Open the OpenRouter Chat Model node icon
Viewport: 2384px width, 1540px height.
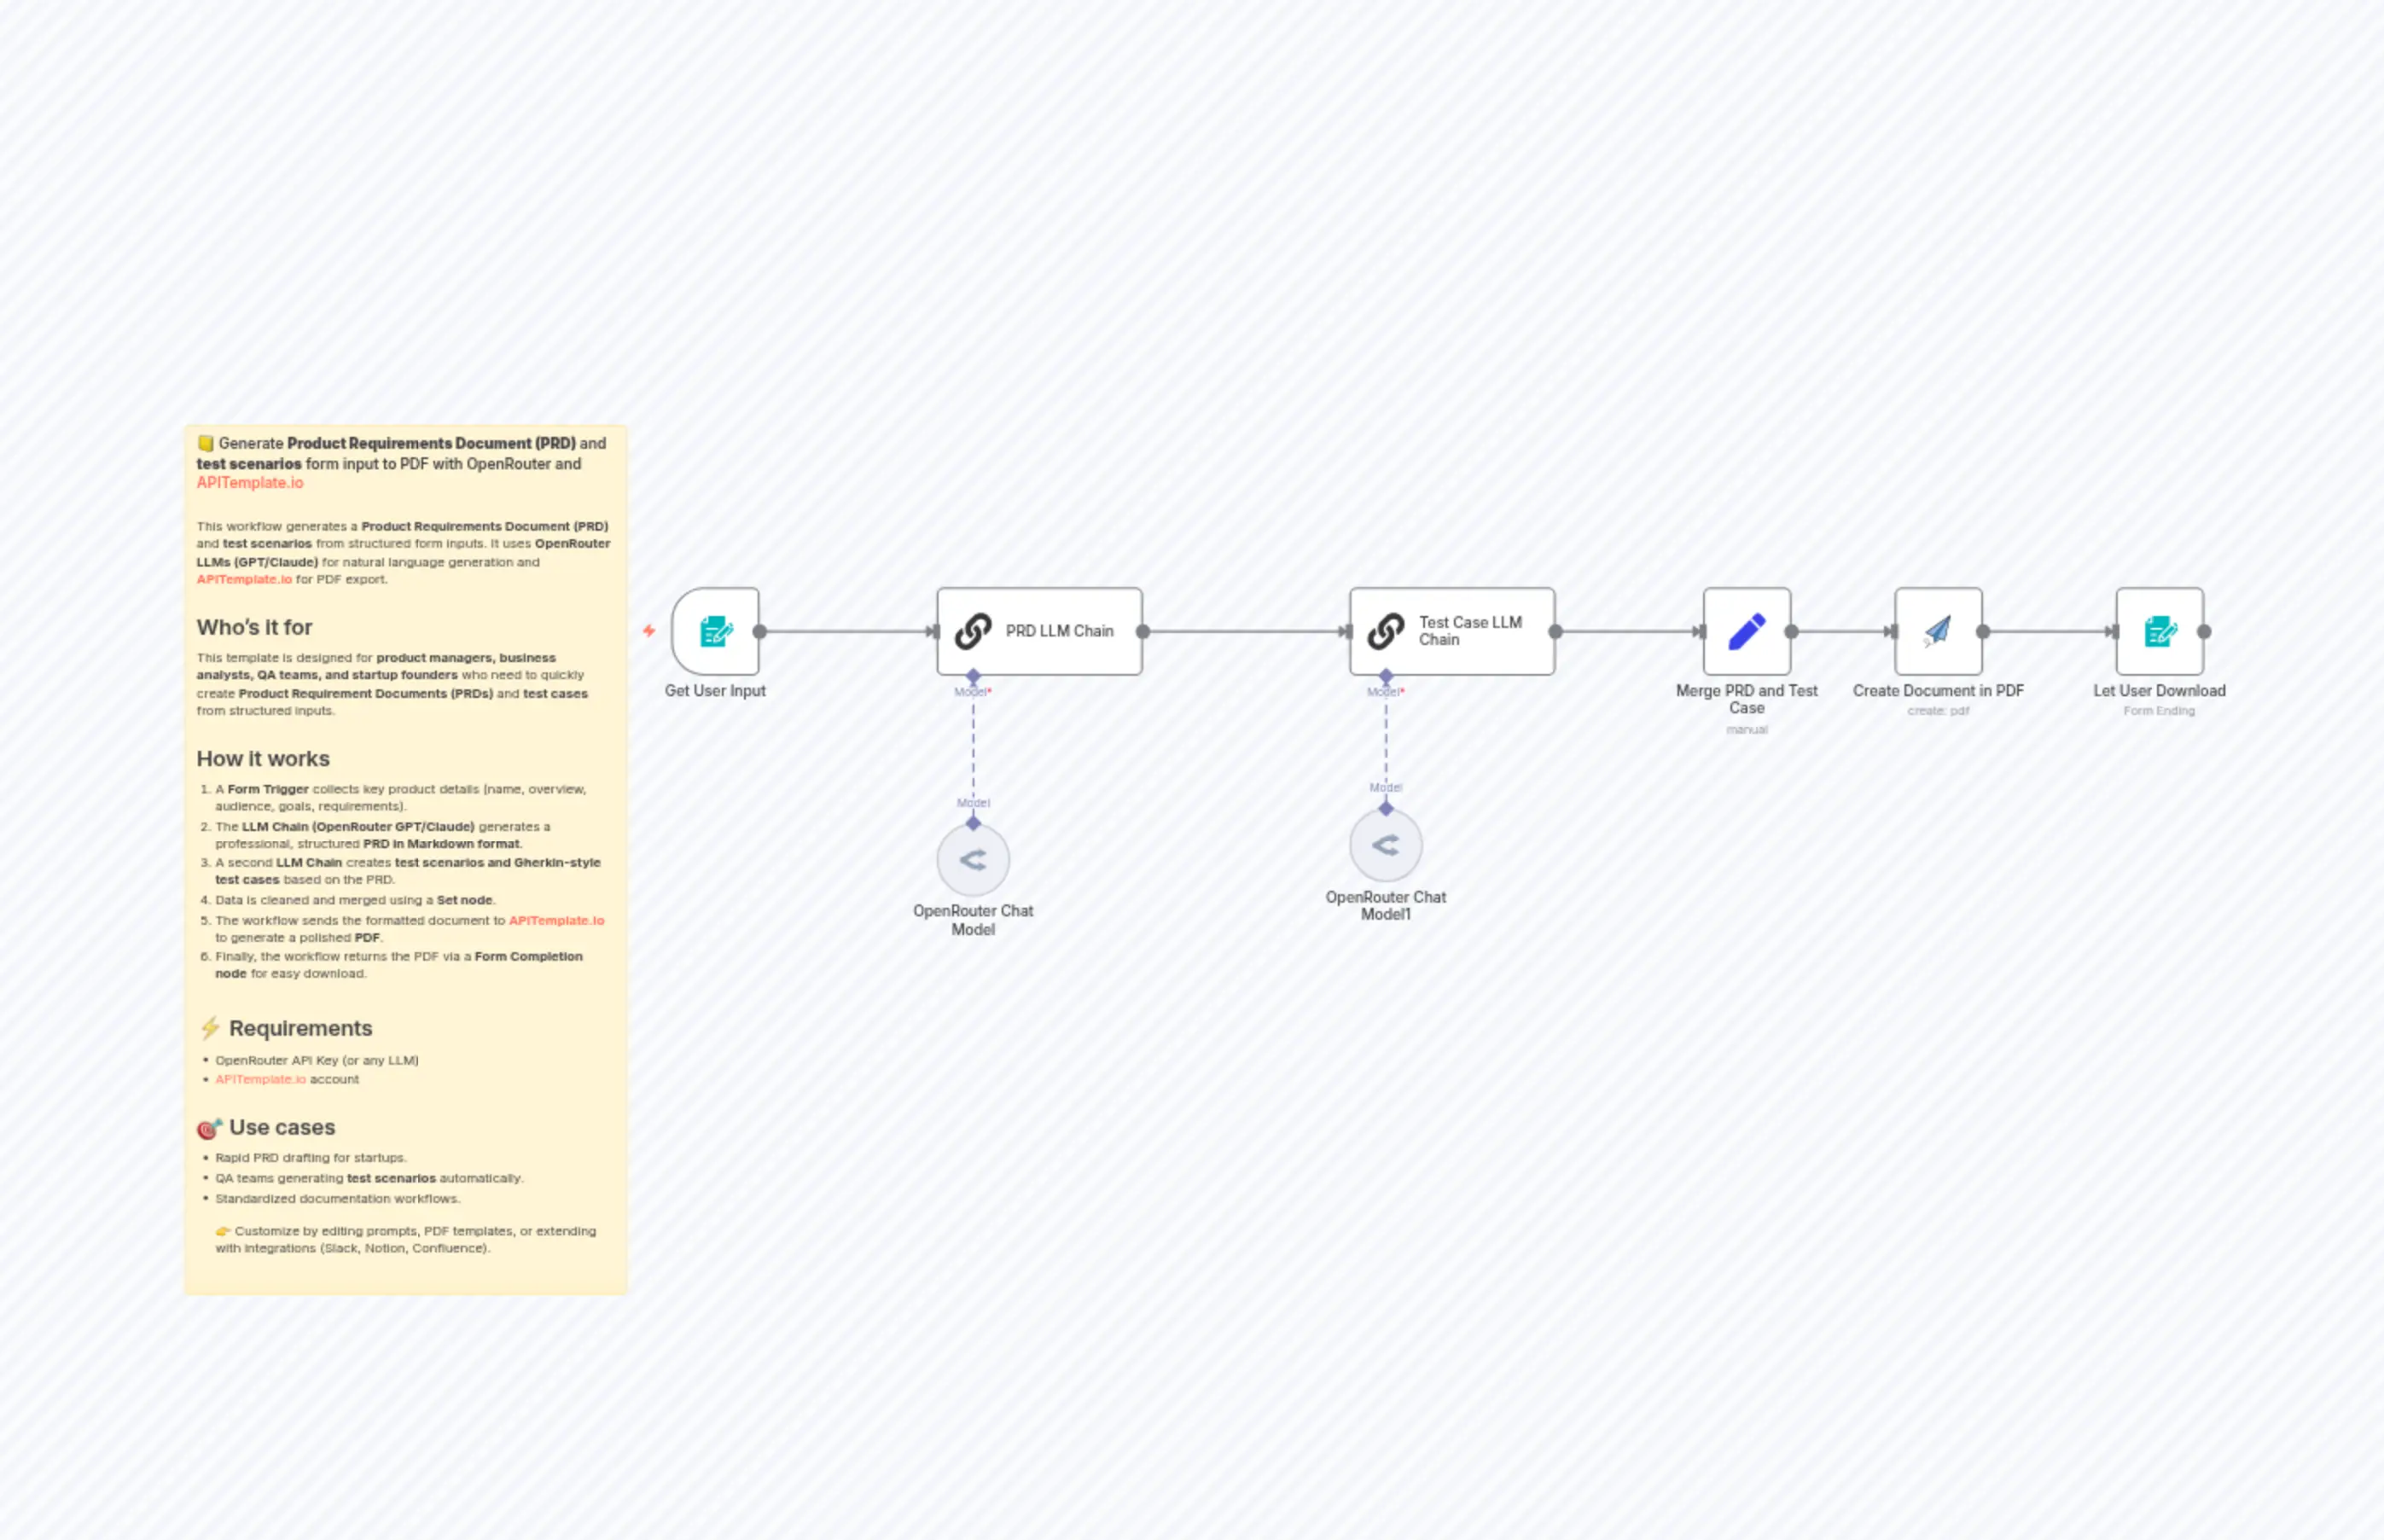973,858
